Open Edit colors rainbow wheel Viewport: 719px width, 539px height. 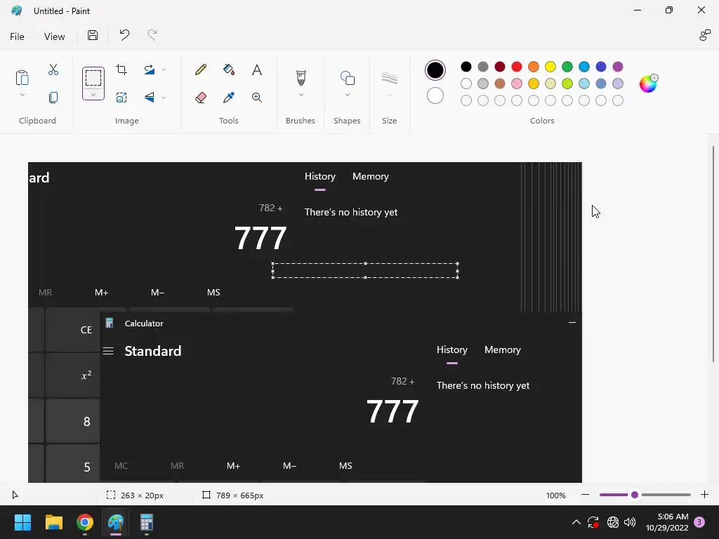[648, 84]
